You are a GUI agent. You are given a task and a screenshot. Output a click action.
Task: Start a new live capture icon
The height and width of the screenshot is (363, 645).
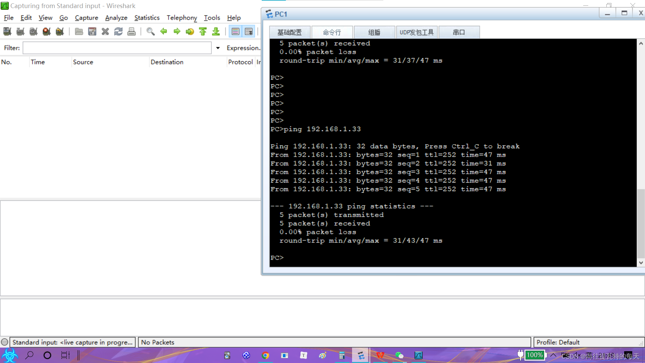click(34, 32)
